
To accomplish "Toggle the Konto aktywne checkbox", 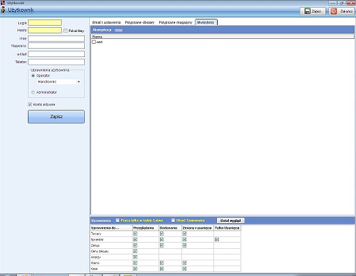I will tap(30, 104).
